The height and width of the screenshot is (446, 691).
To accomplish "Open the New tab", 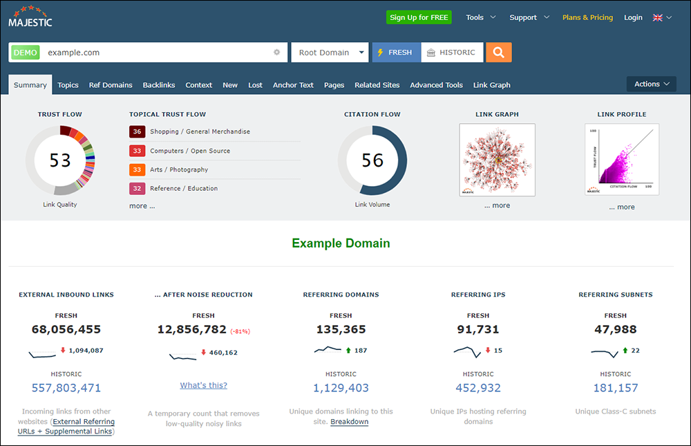I will click(x=230, y=85).
